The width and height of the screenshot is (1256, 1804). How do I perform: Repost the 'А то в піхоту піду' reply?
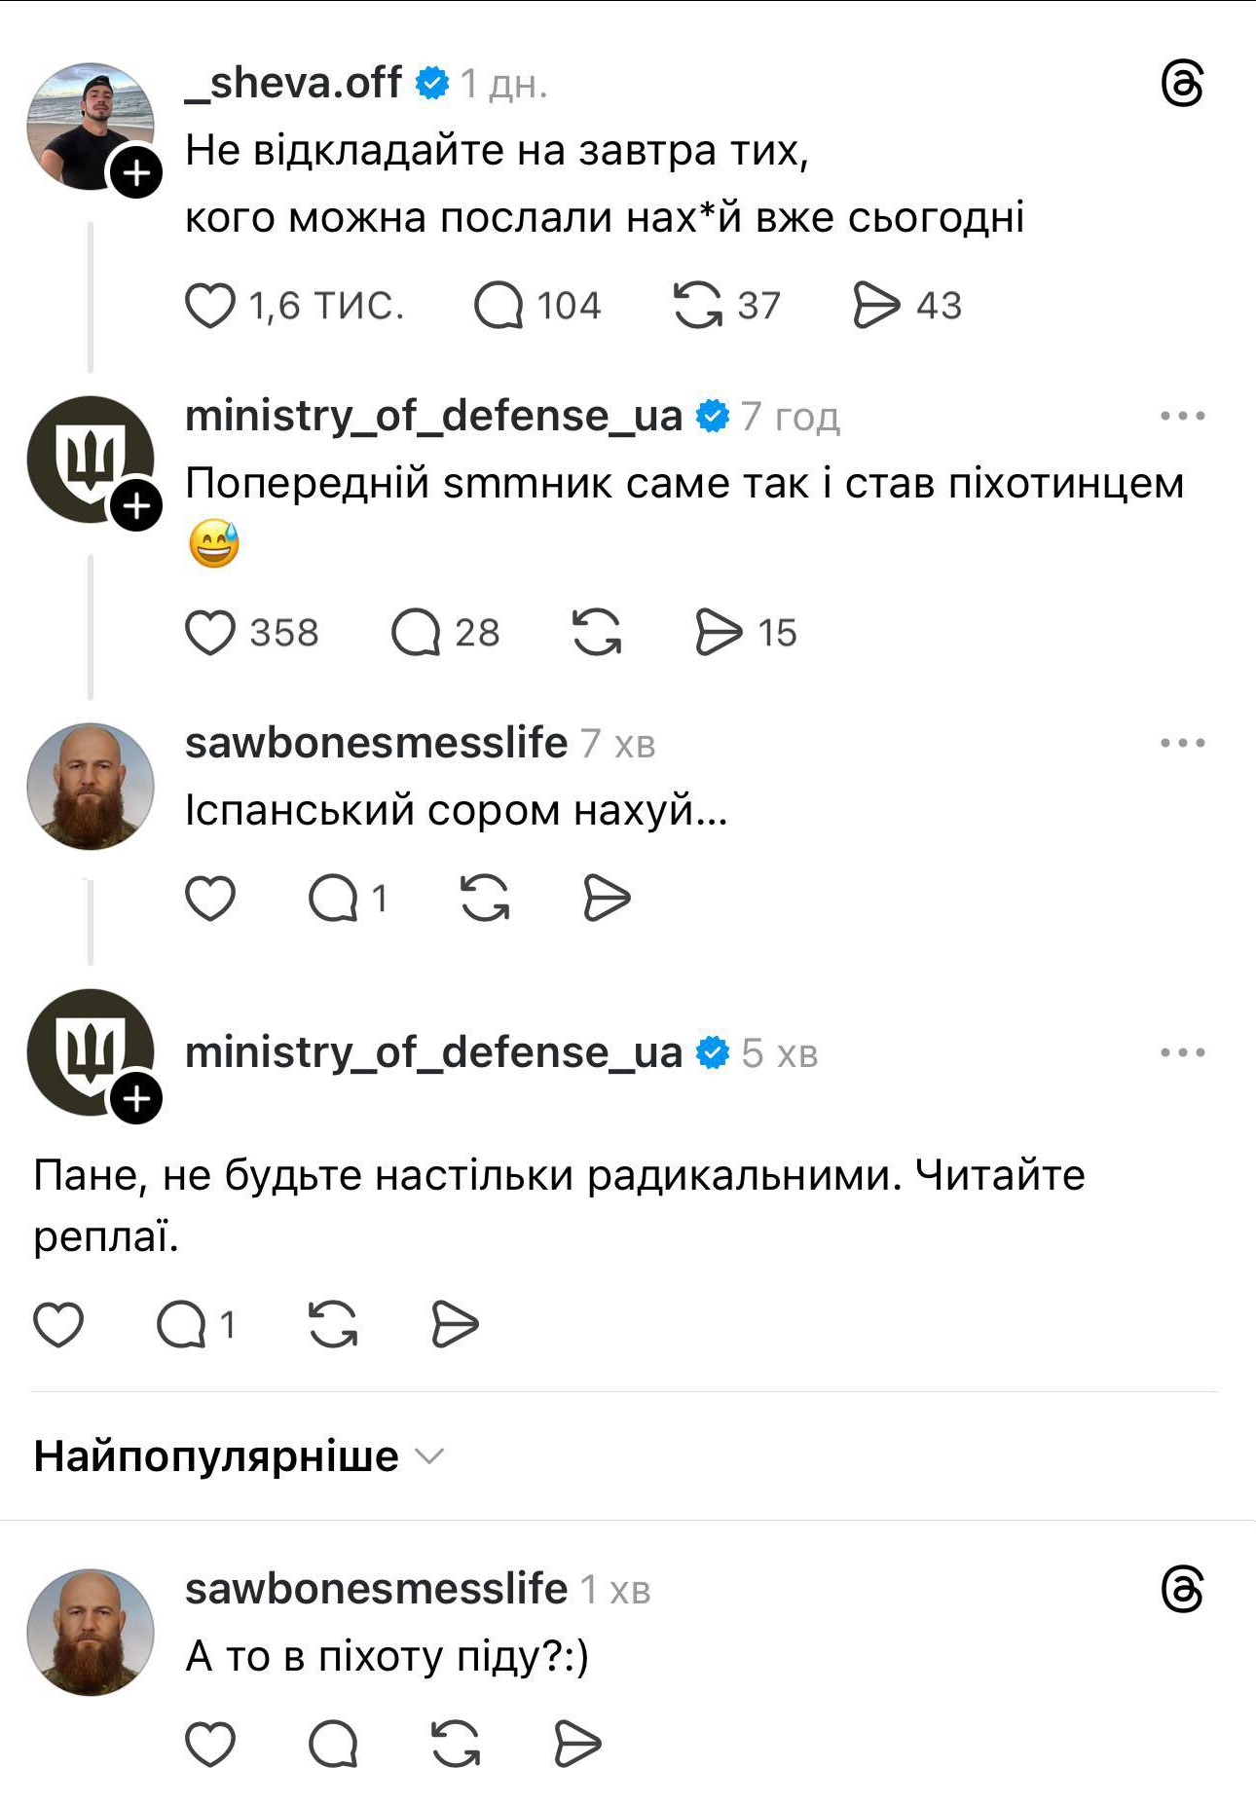456,1744
